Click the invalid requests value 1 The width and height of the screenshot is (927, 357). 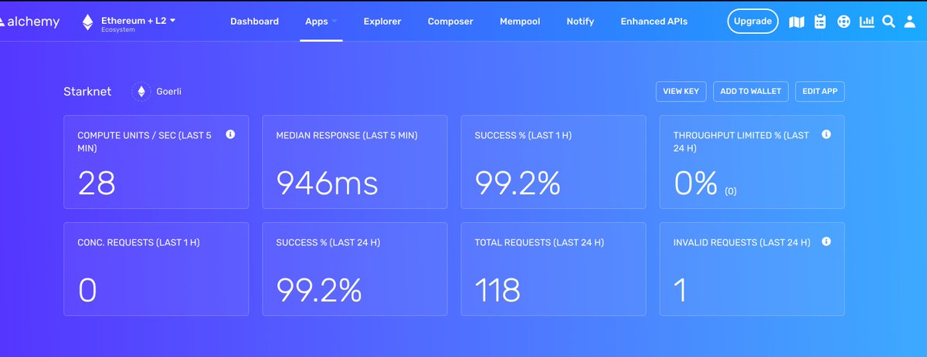pyautogui.click(x=680, y=291)
